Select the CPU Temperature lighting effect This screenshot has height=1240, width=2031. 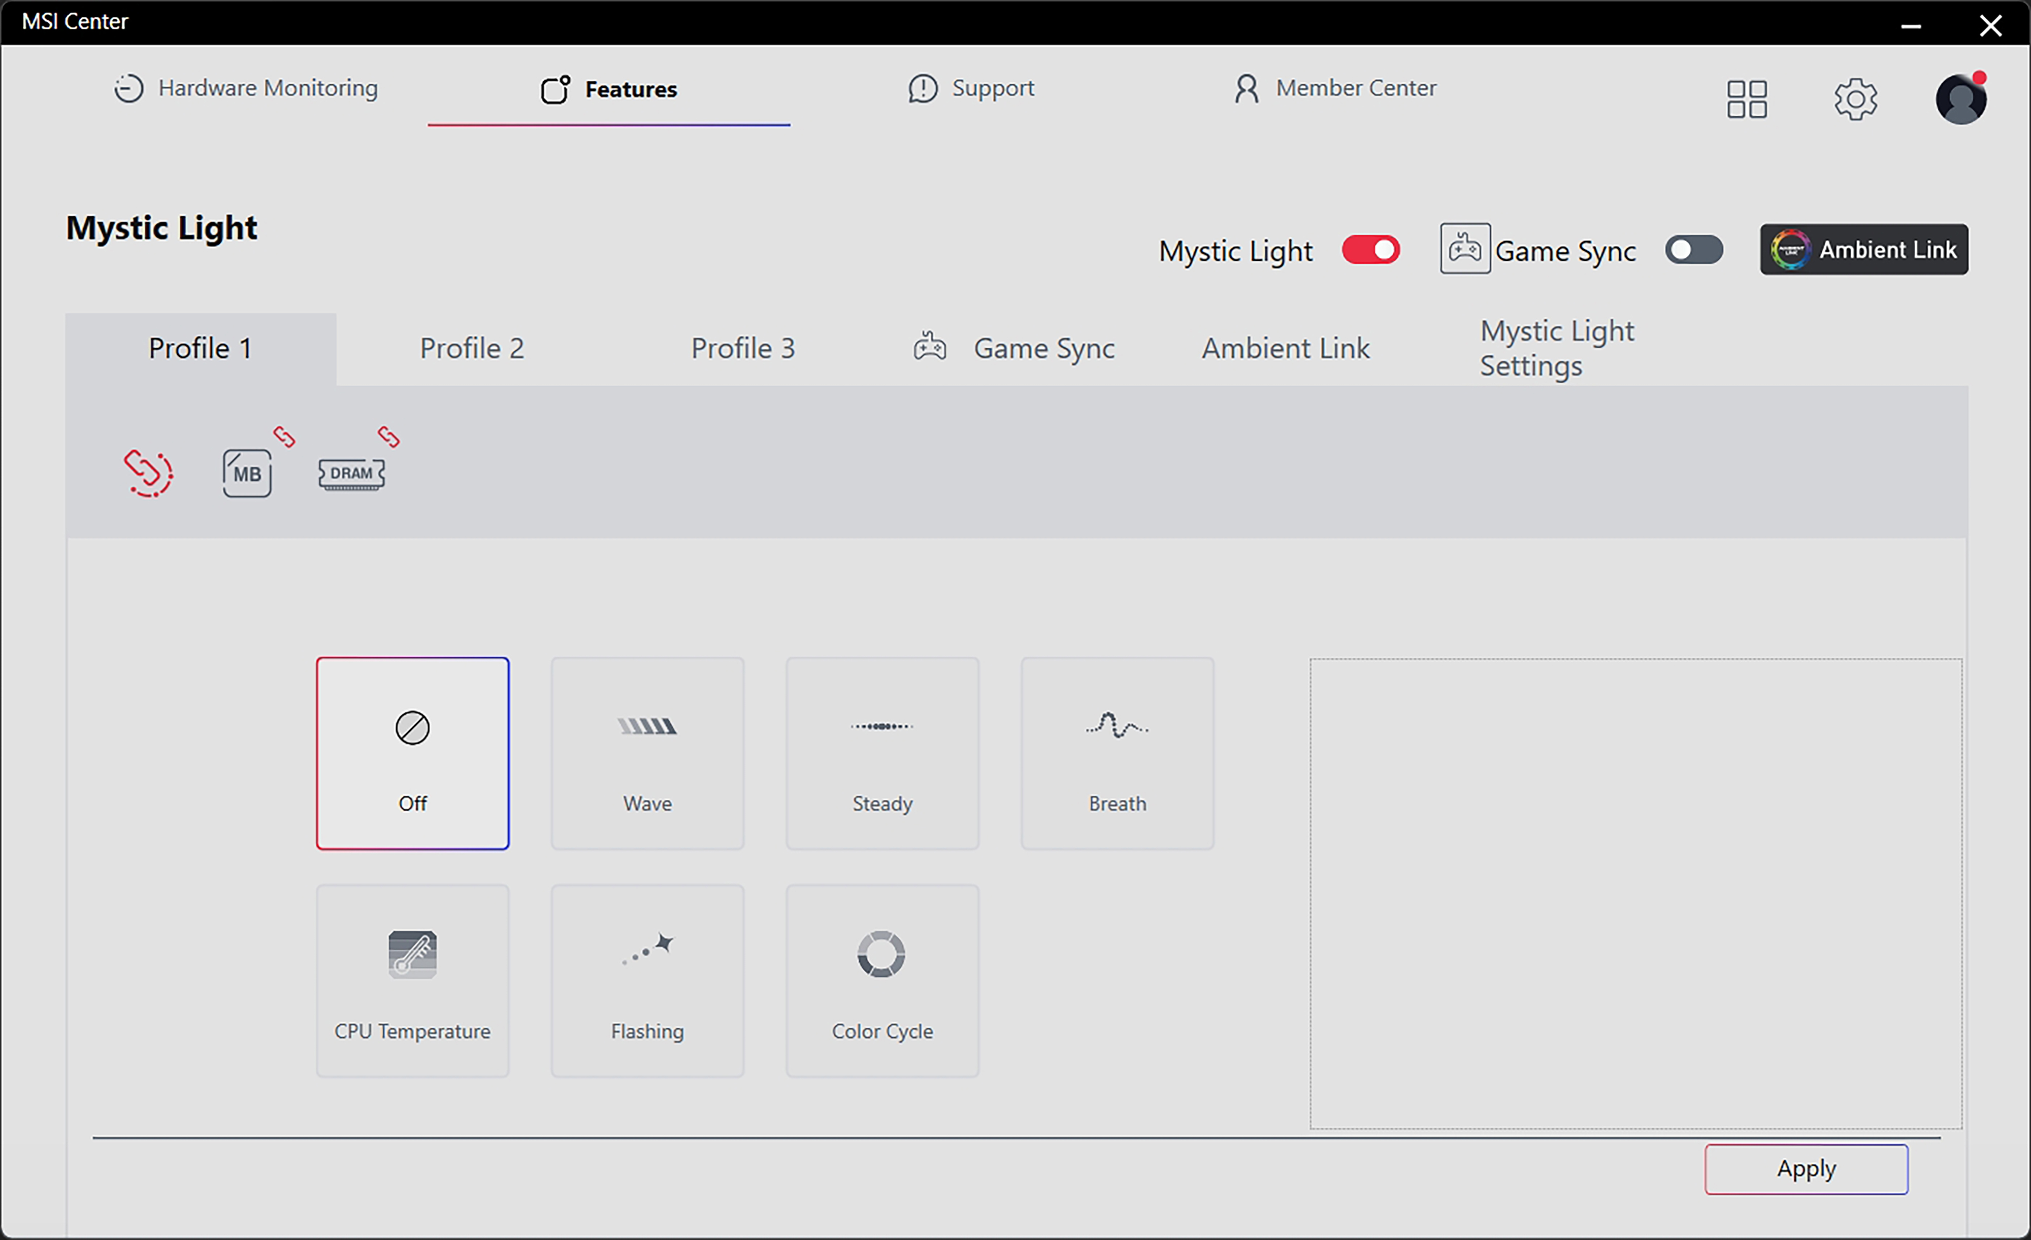tap(412, 981)
